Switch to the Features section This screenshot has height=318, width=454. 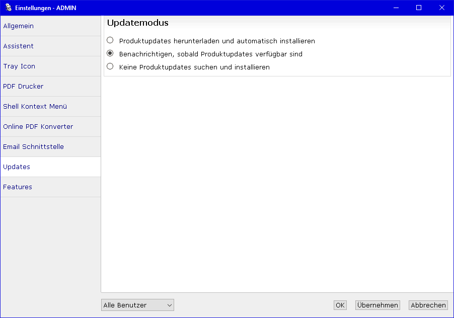[x=50, y=187]
